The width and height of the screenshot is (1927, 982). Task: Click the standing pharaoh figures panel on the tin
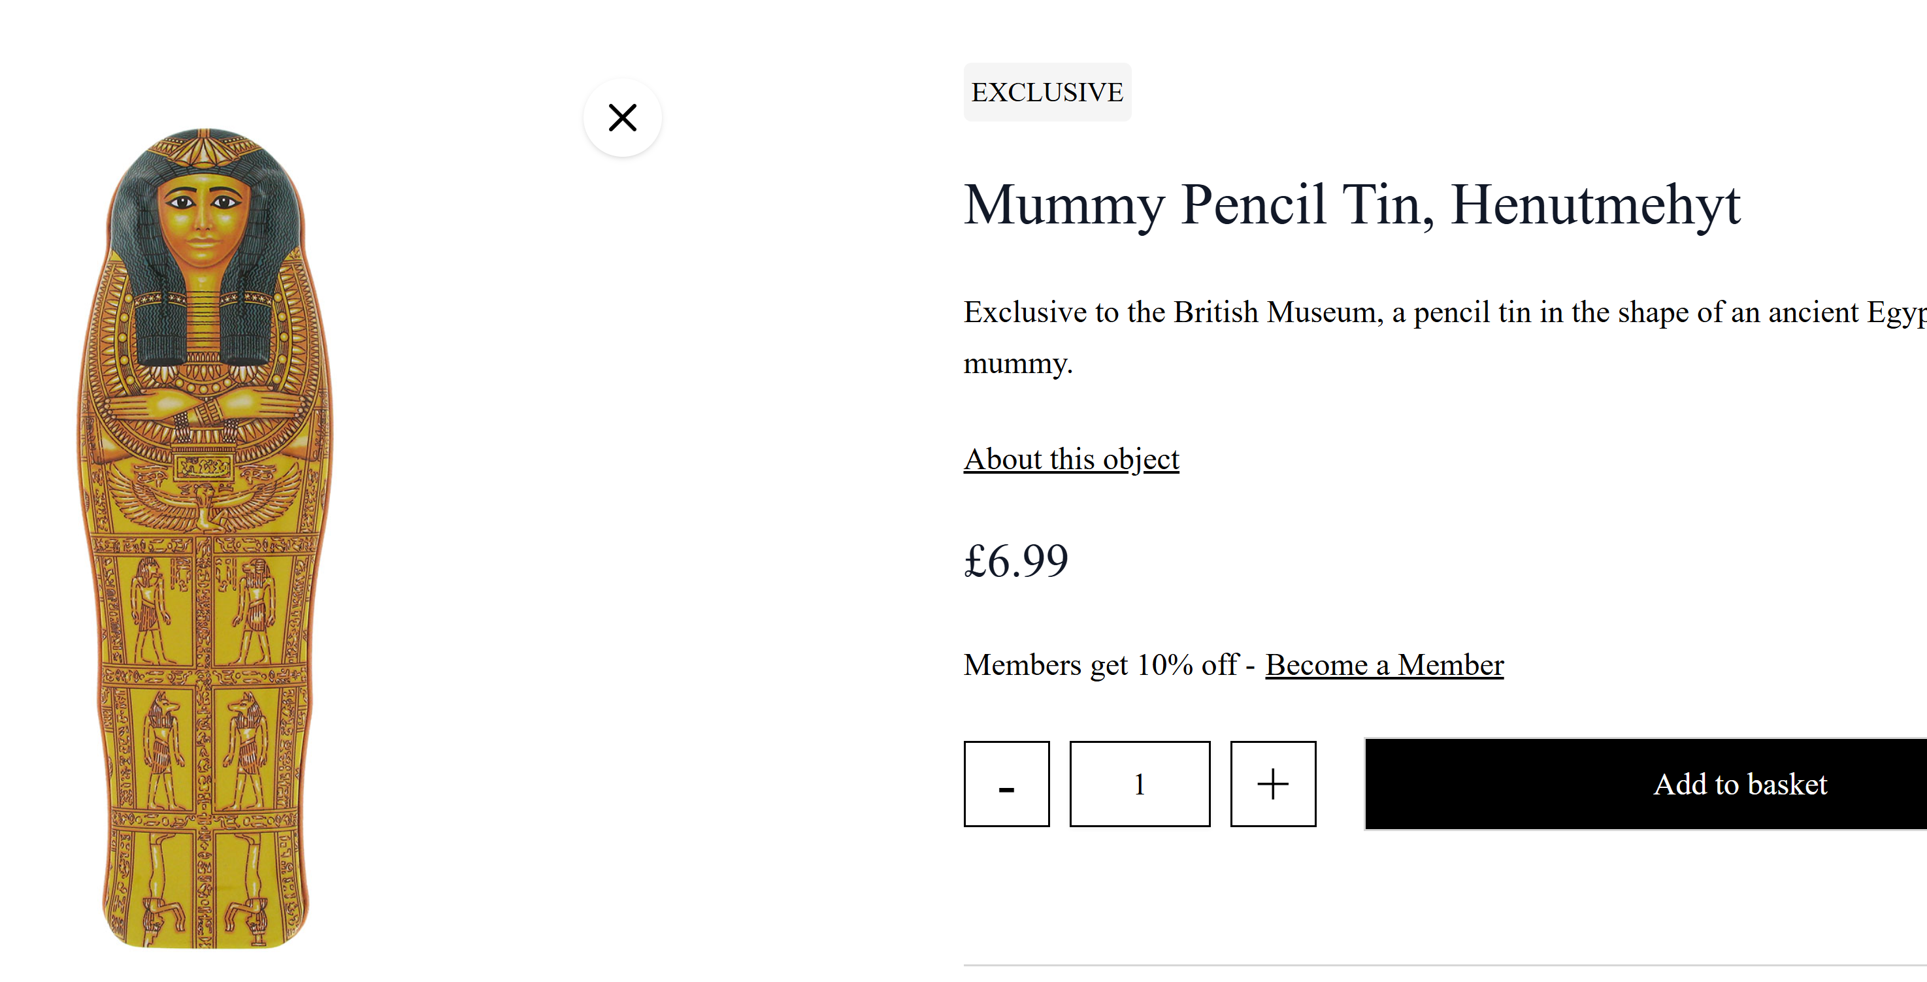pyautogui.click(x=203, y=610)
